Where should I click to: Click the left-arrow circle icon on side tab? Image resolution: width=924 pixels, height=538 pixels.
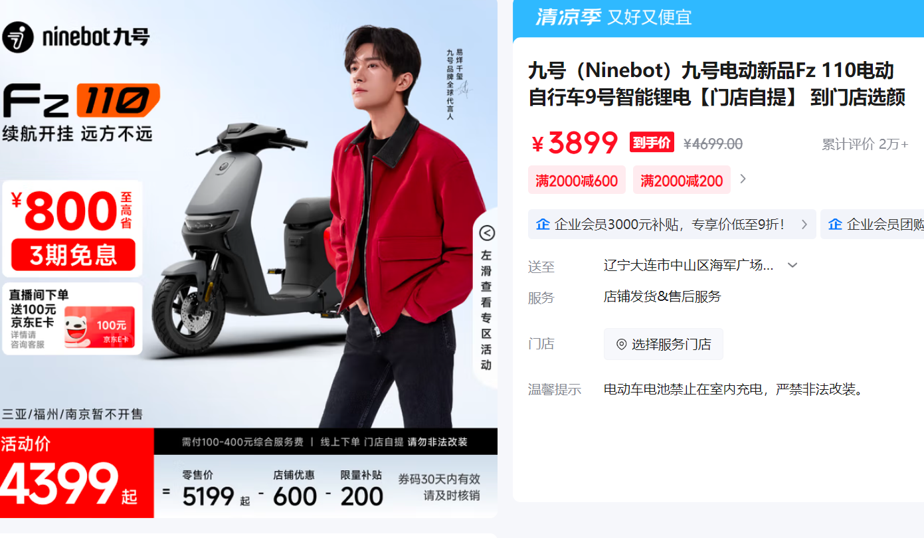coord(487,232)
